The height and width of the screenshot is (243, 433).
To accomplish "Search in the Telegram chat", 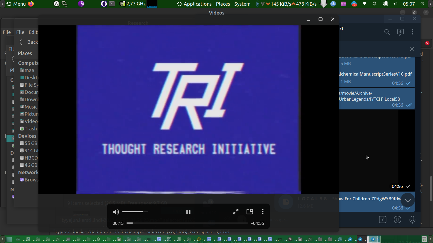I will (387, 32).
